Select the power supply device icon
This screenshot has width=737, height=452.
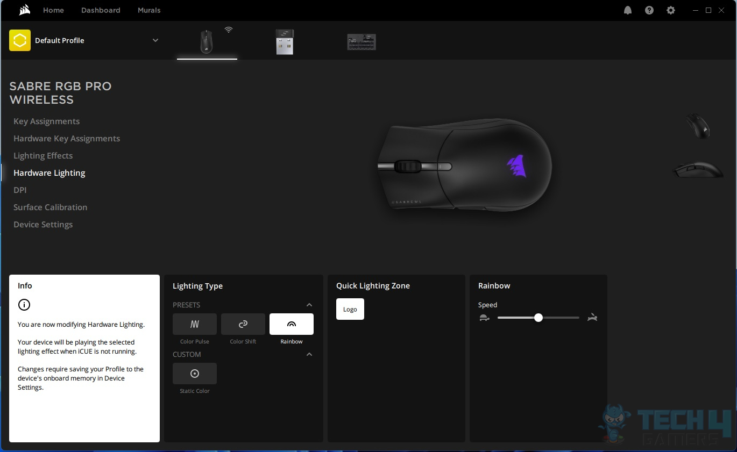click(362, 42)
